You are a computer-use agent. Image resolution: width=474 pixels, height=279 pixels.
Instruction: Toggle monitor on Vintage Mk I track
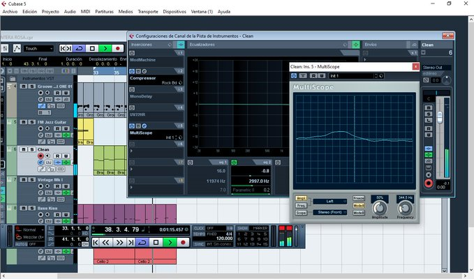47,186
